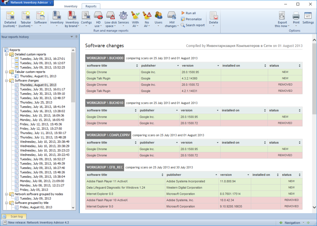
Task: Select the Reports root tree item
Action: pyautogui.click(x=15, y=50)
